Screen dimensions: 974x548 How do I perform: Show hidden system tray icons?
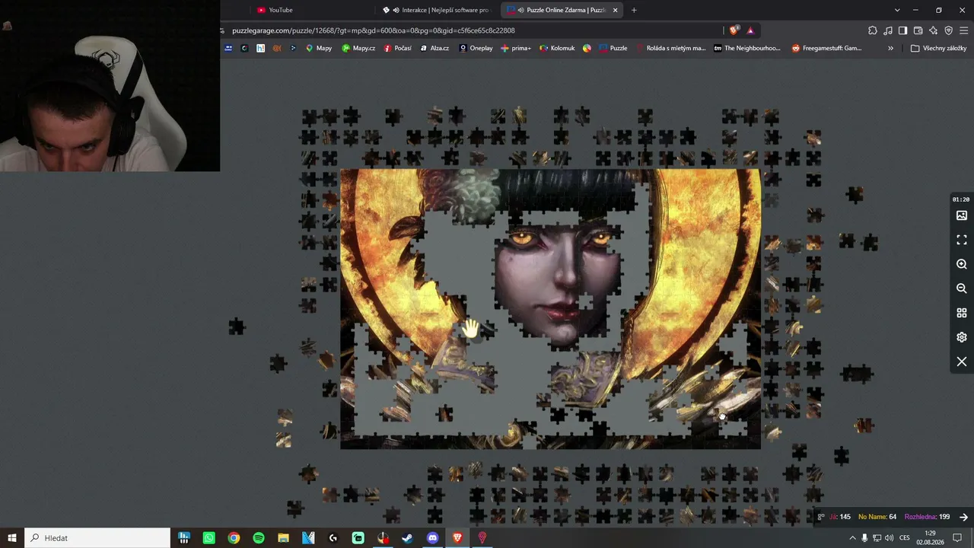(852, 538)
